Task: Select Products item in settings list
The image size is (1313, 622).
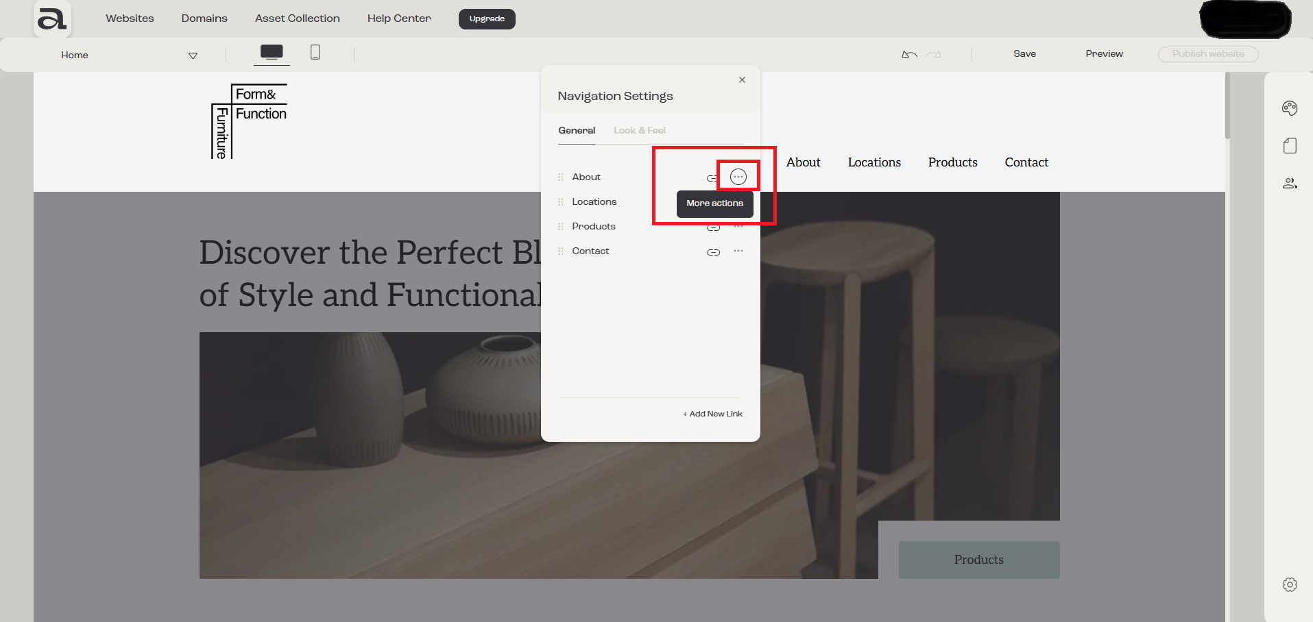Action: pyautogui.click(x=594, y=226)
